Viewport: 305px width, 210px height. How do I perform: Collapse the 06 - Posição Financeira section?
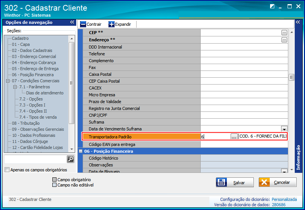tap(80, 151)
